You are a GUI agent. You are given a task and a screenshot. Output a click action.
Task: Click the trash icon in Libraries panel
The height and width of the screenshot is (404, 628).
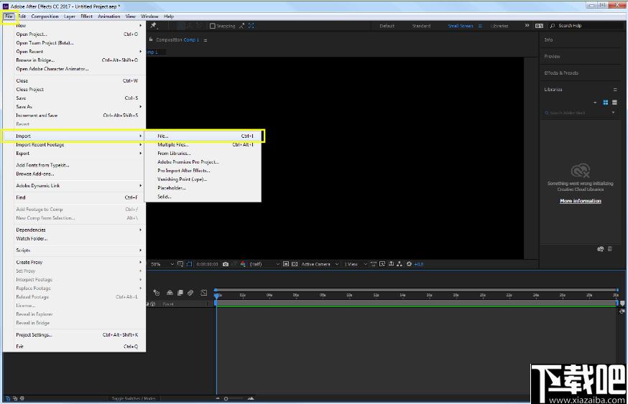(610, 249)
